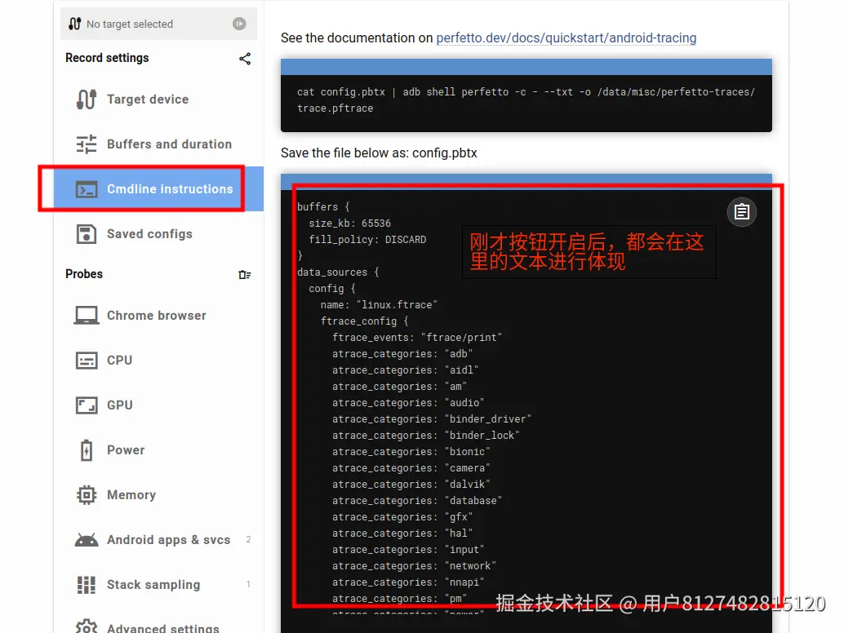Click the atrace_categories "binder_lock" line
This screenshot has height=633, width=844.
tap(426, 435)
